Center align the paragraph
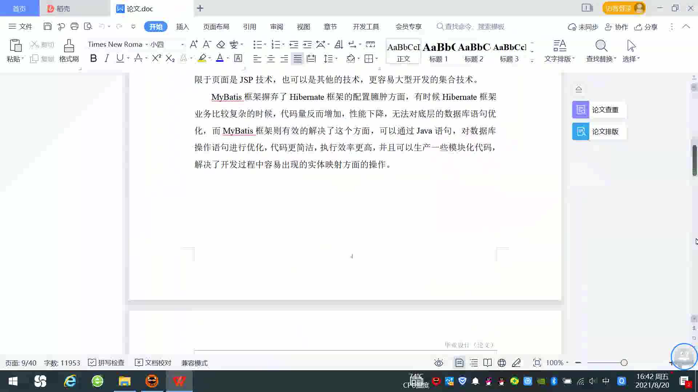The height and width of the screenshot is (392, 698). (x=271, y=59)
